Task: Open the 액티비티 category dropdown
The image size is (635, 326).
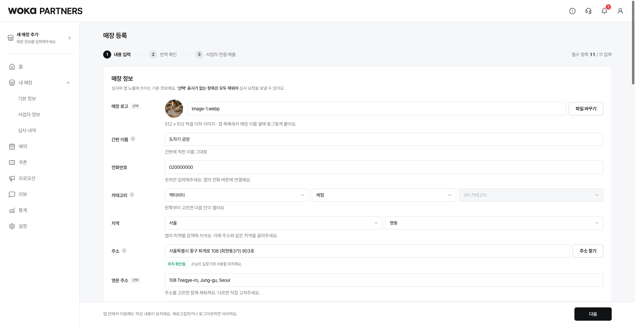Action: pos(237,195)
